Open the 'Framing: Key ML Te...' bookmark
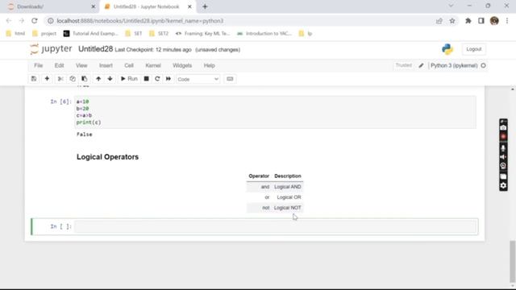This screenshot has height=290, width=516. [203, 34]
